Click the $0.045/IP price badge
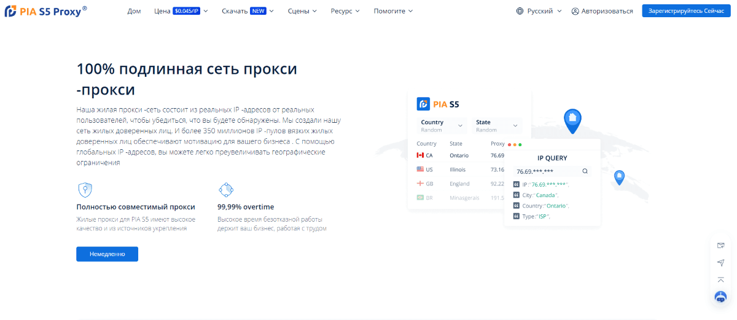 click(x=187, y=11)
